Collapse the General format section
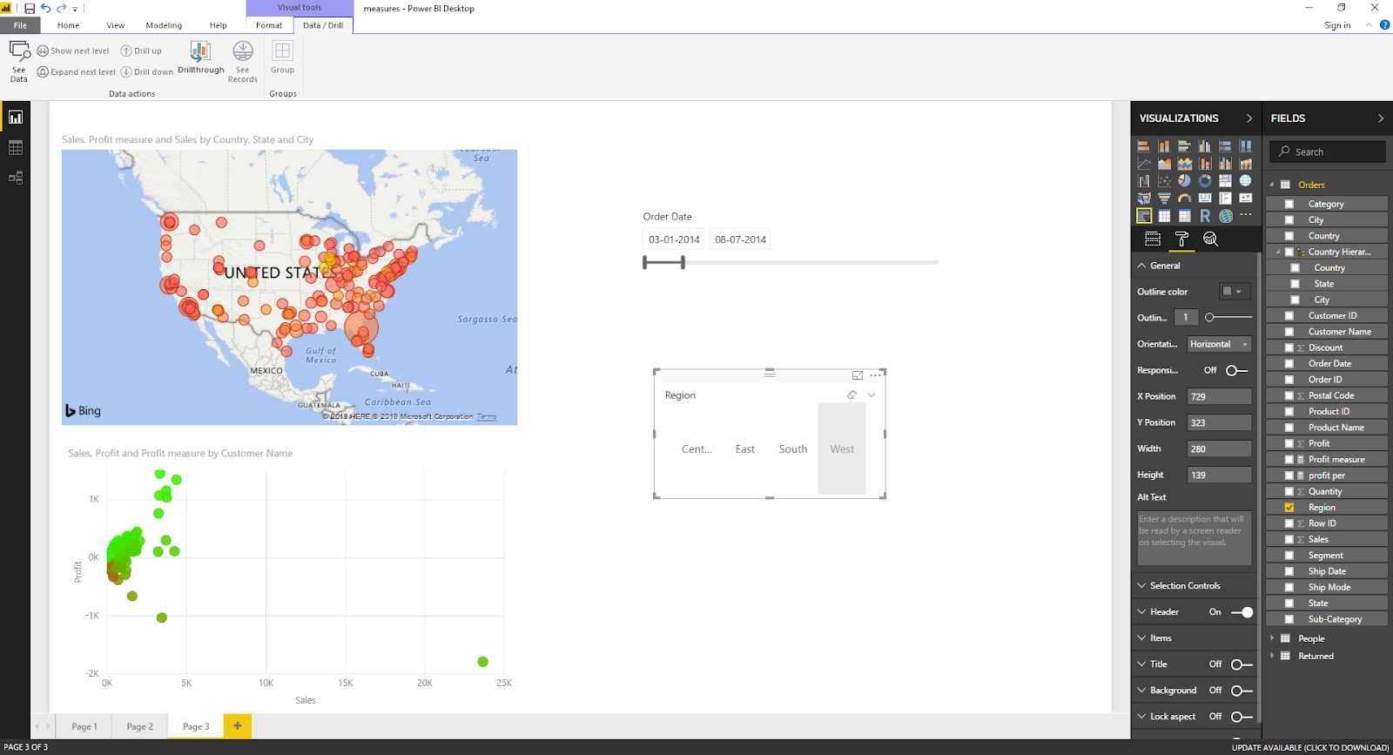The width and height of the screenshot is (1393, 755). click(1142, 266)
